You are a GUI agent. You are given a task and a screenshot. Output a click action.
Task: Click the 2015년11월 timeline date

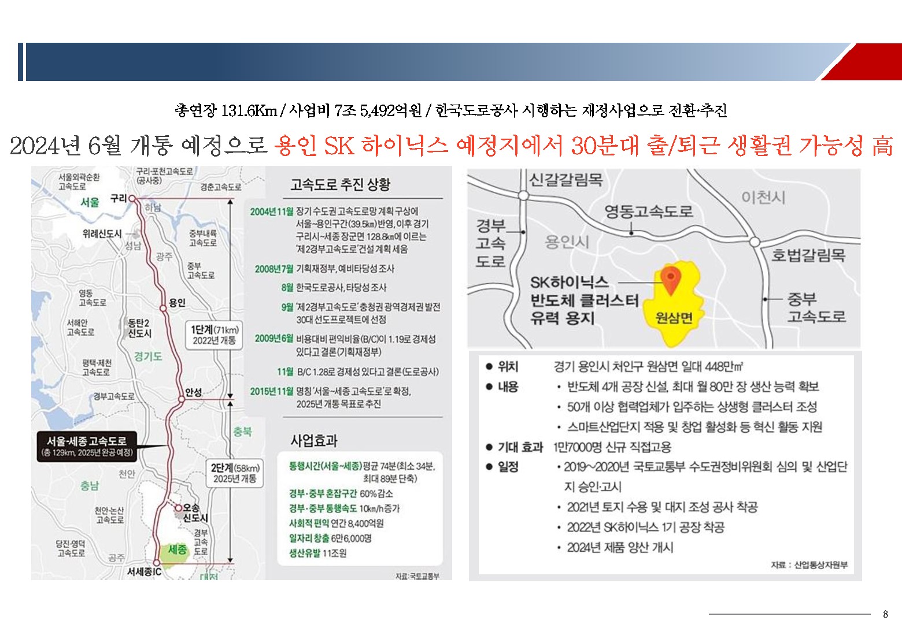coord(272,391)
